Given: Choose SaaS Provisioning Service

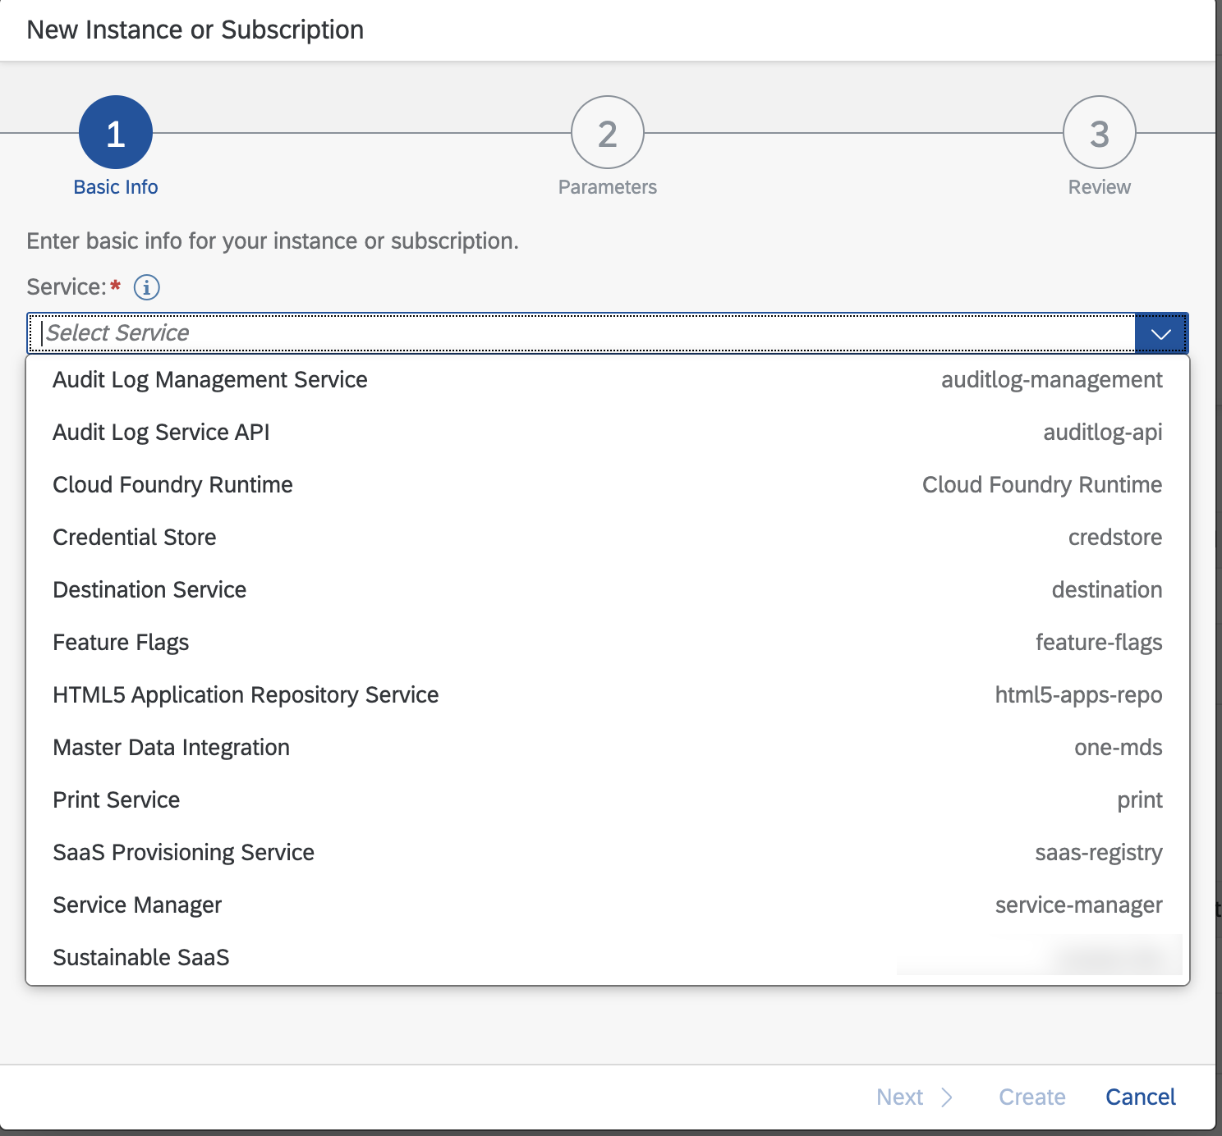Looking at the screenshot, I should point(608,853).
